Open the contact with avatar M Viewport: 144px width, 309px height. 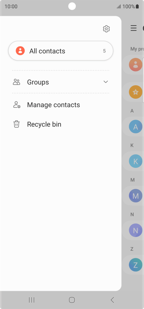pyautogui.click(x=136, y=196)
